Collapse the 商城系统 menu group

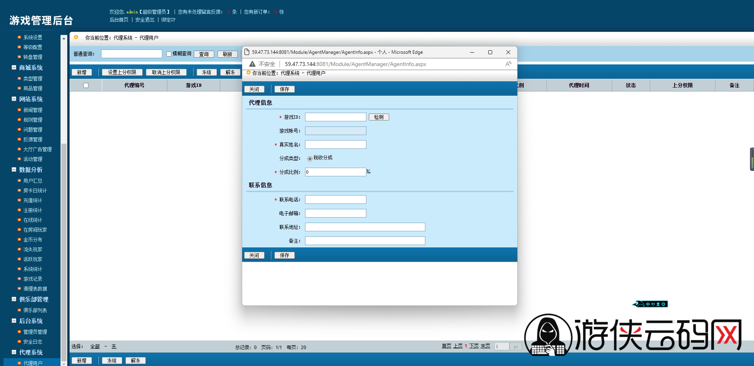coord(14,68)
